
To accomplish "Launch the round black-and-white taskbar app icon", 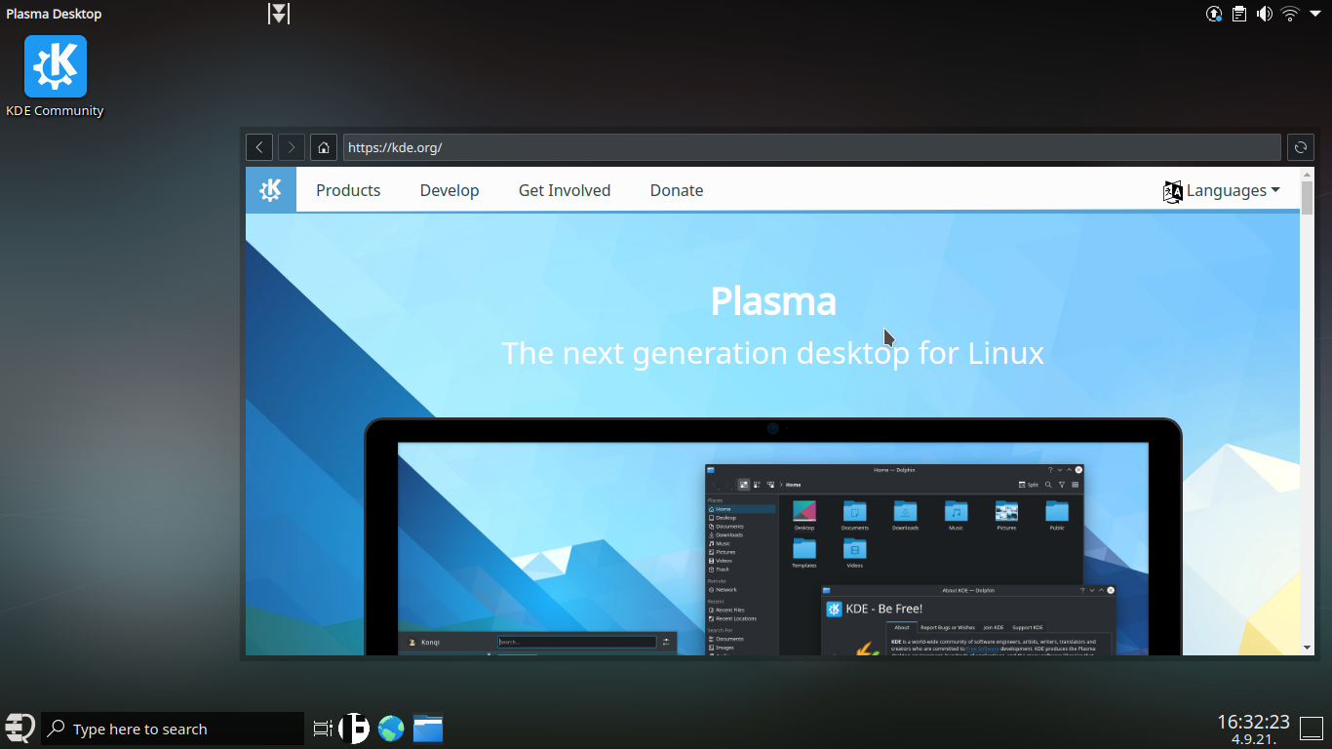I will pos(355,728).
